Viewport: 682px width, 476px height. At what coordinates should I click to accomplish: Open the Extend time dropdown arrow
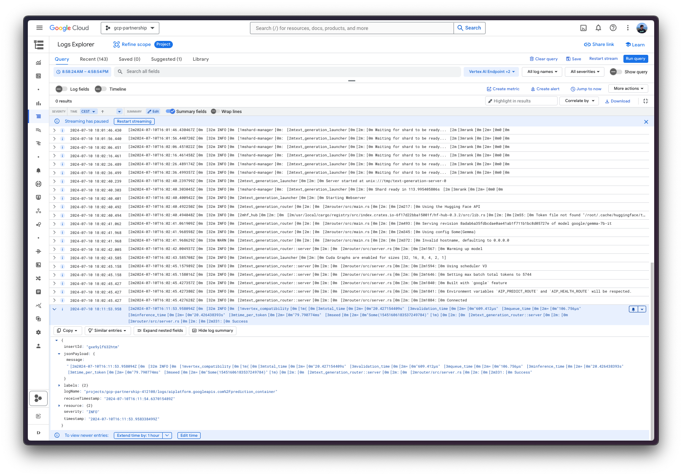tap(167, 436)
